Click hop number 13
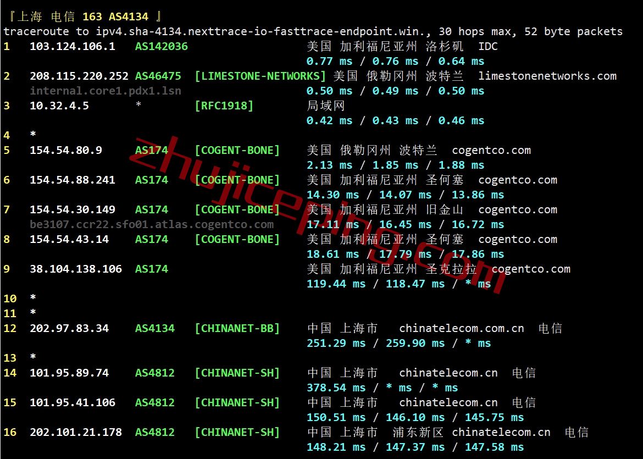The height and width of the screenshot is (459, 643). [10, 358]
